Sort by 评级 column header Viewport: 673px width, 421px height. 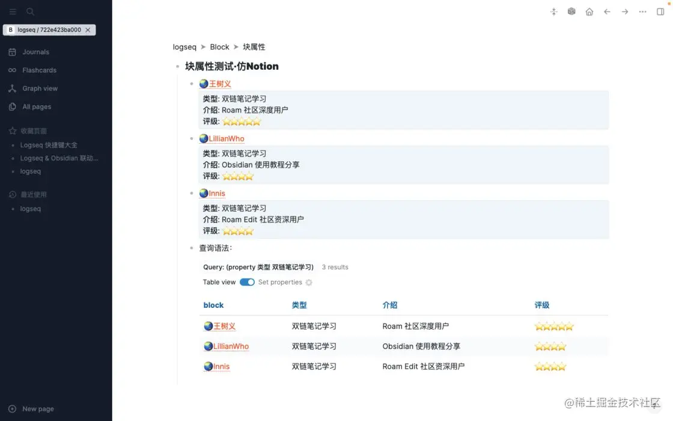541,305
